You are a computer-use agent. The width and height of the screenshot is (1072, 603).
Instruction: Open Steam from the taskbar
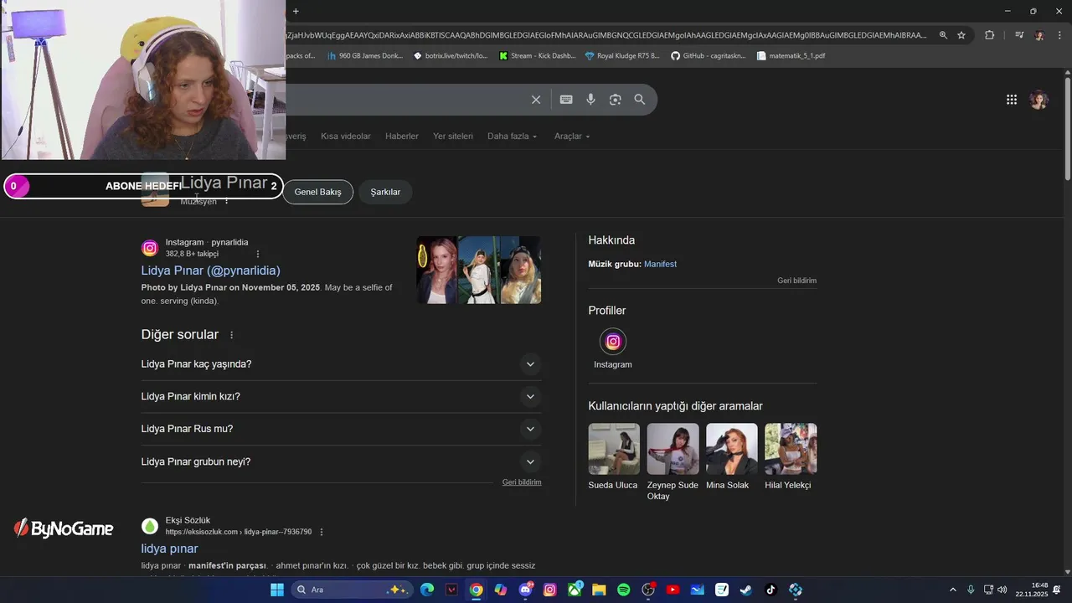[746, 590]
